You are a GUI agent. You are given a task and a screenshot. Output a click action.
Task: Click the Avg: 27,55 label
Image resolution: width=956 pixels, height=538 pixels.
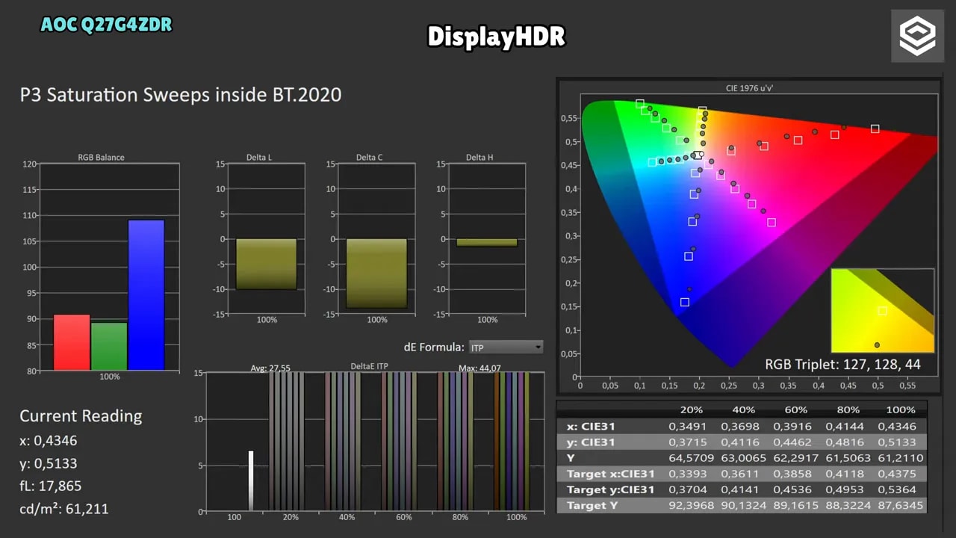[270, 368]
